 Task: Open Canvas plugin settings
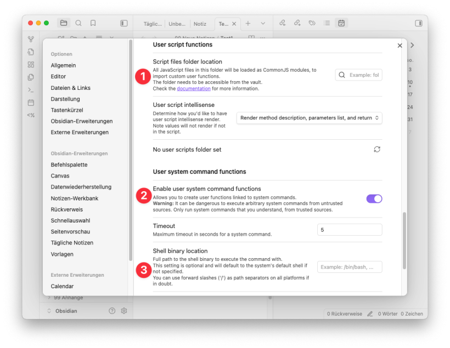point(60,176)
